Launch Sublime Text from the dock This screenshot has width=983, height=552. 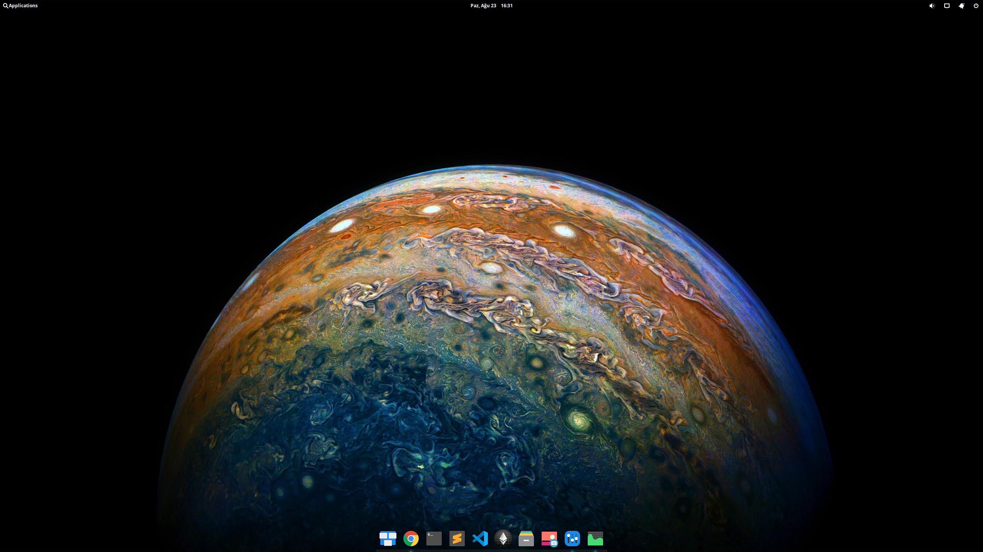point(457,538)
